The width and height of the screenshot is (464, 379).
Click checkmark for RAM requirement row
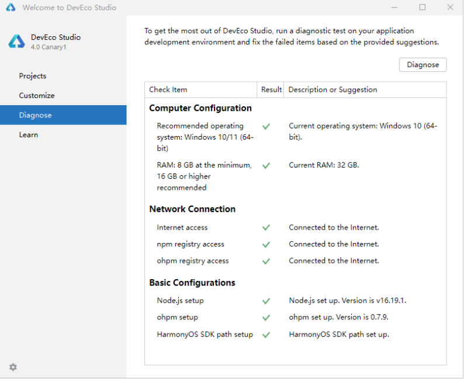266,165
